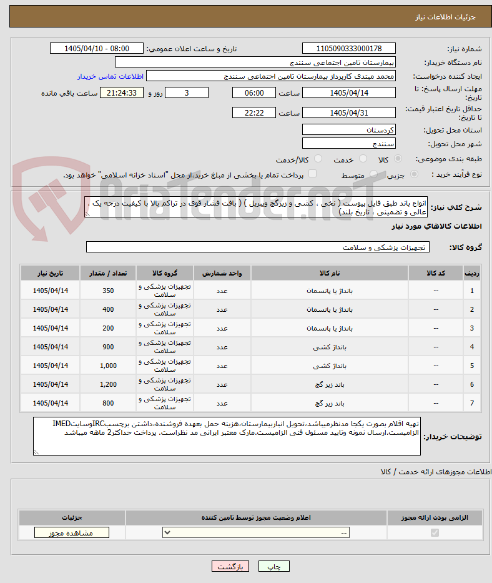
Task: Click the response deadline hour 06:00 field
Action: point(254,92)
